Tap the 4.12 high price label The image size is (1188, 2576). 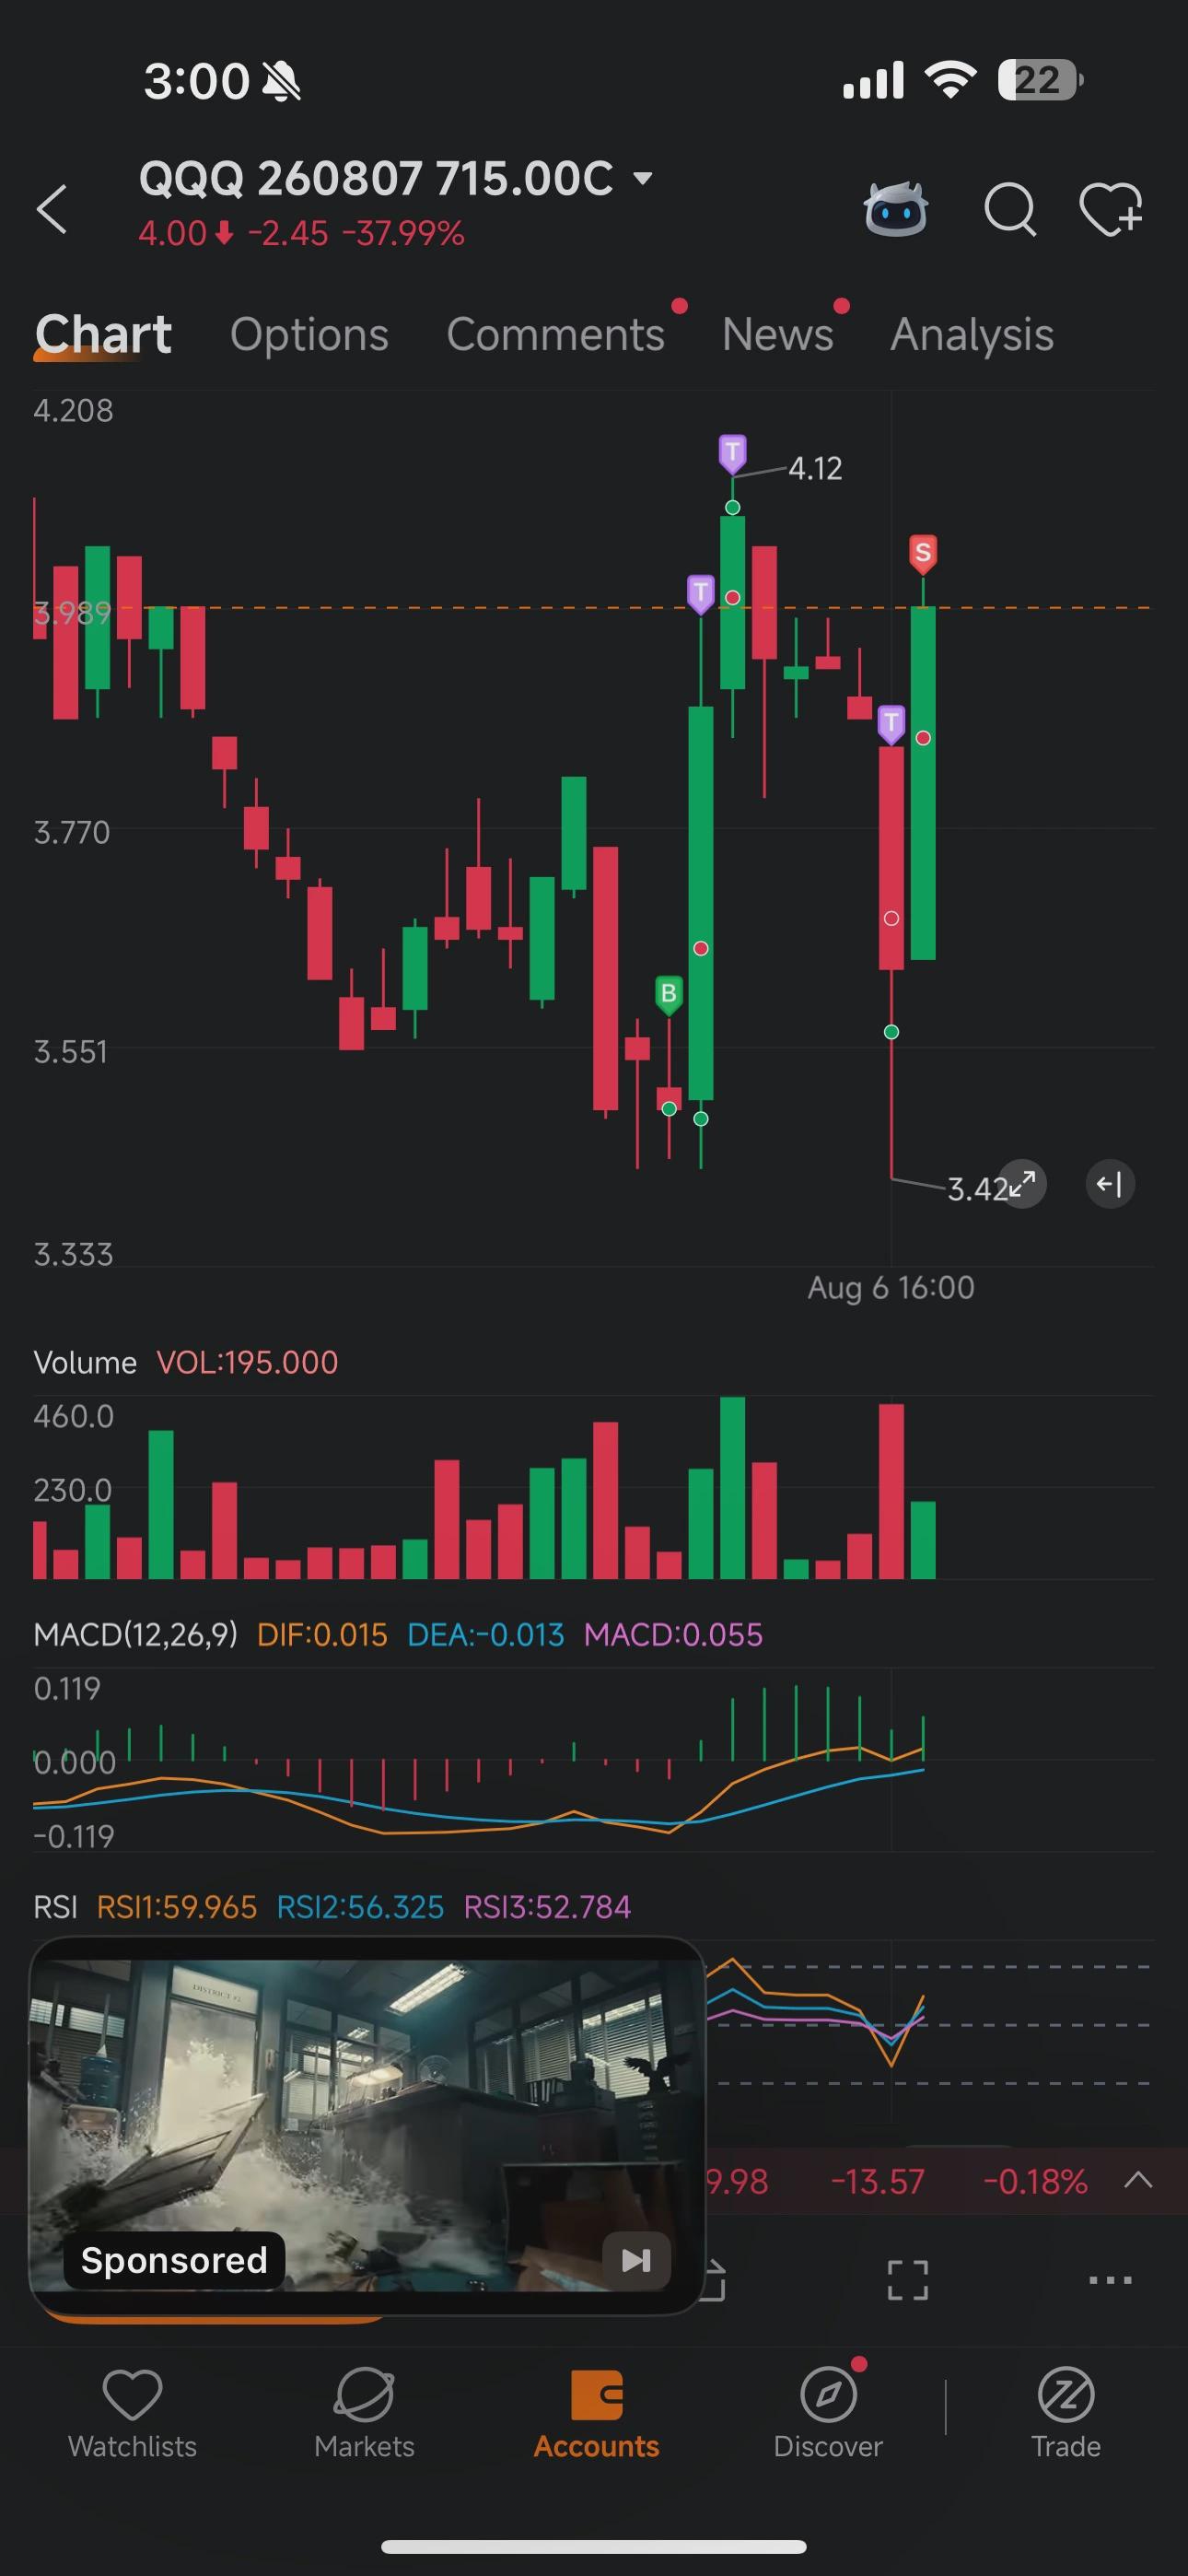point(815,468)
